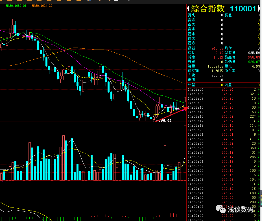Select the 14:59:45 tick at 946.22

[224, 202]
